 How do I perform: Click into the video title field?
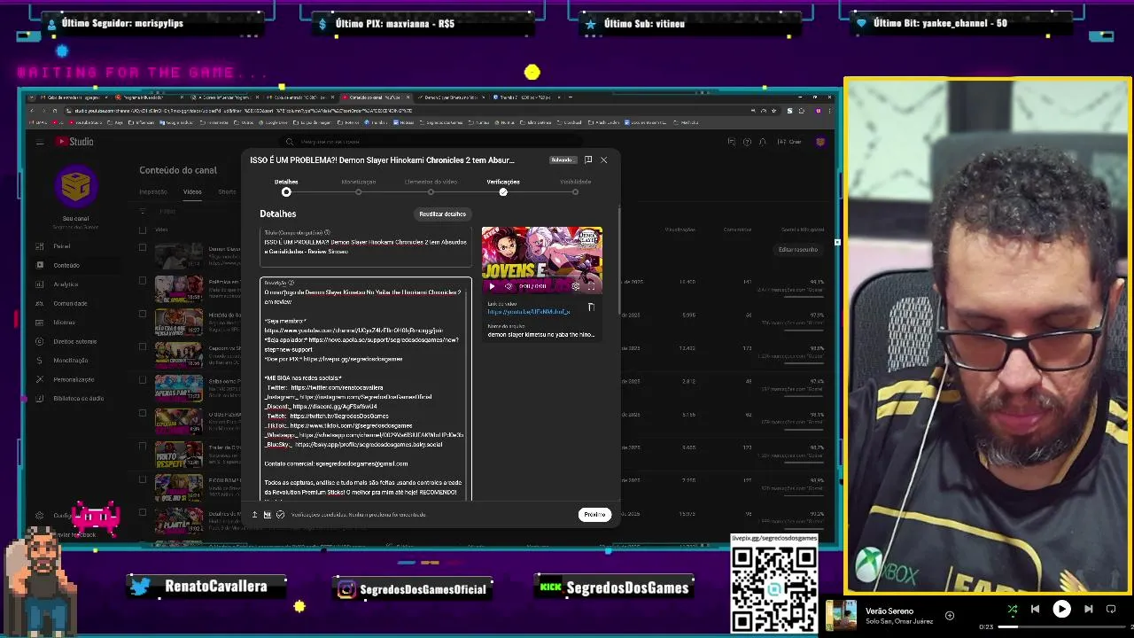(x=366, y=246)
